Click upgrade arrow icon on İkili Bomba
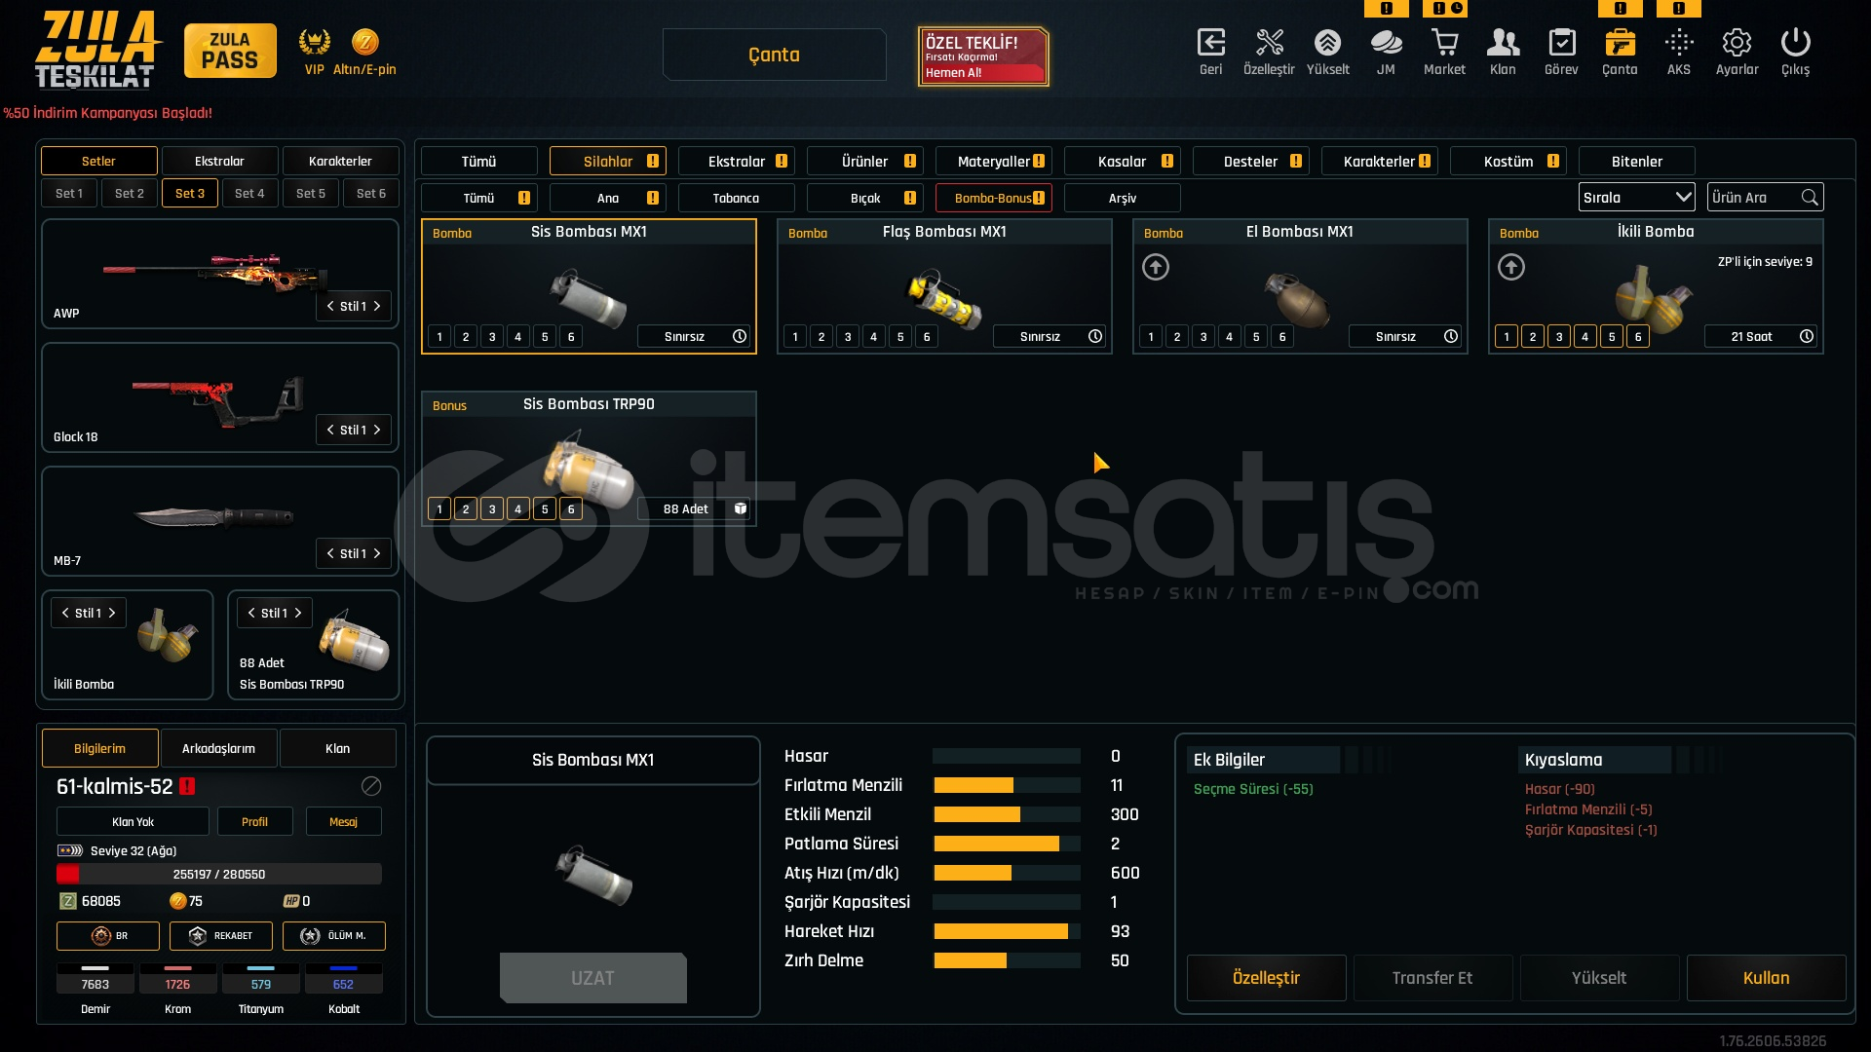The width and height of the screenshot is (1871, 1052). coord(1511,267)
